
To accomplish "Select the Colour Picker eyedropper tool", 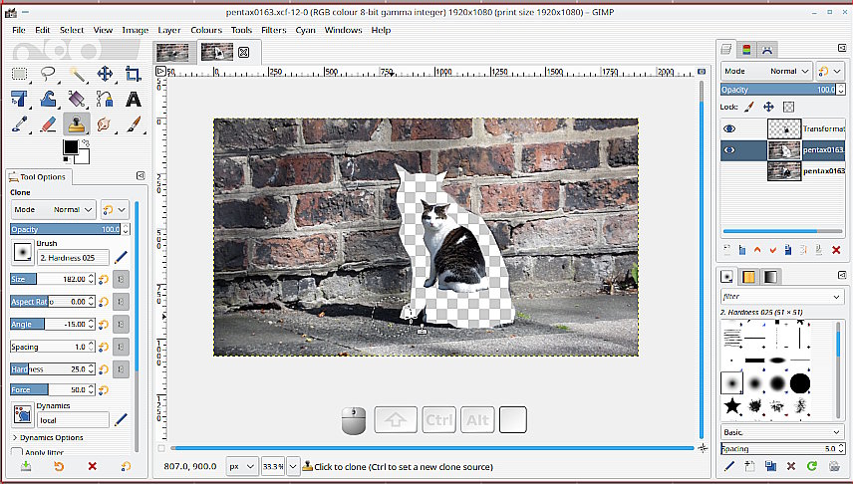I will tap(20, 124).
